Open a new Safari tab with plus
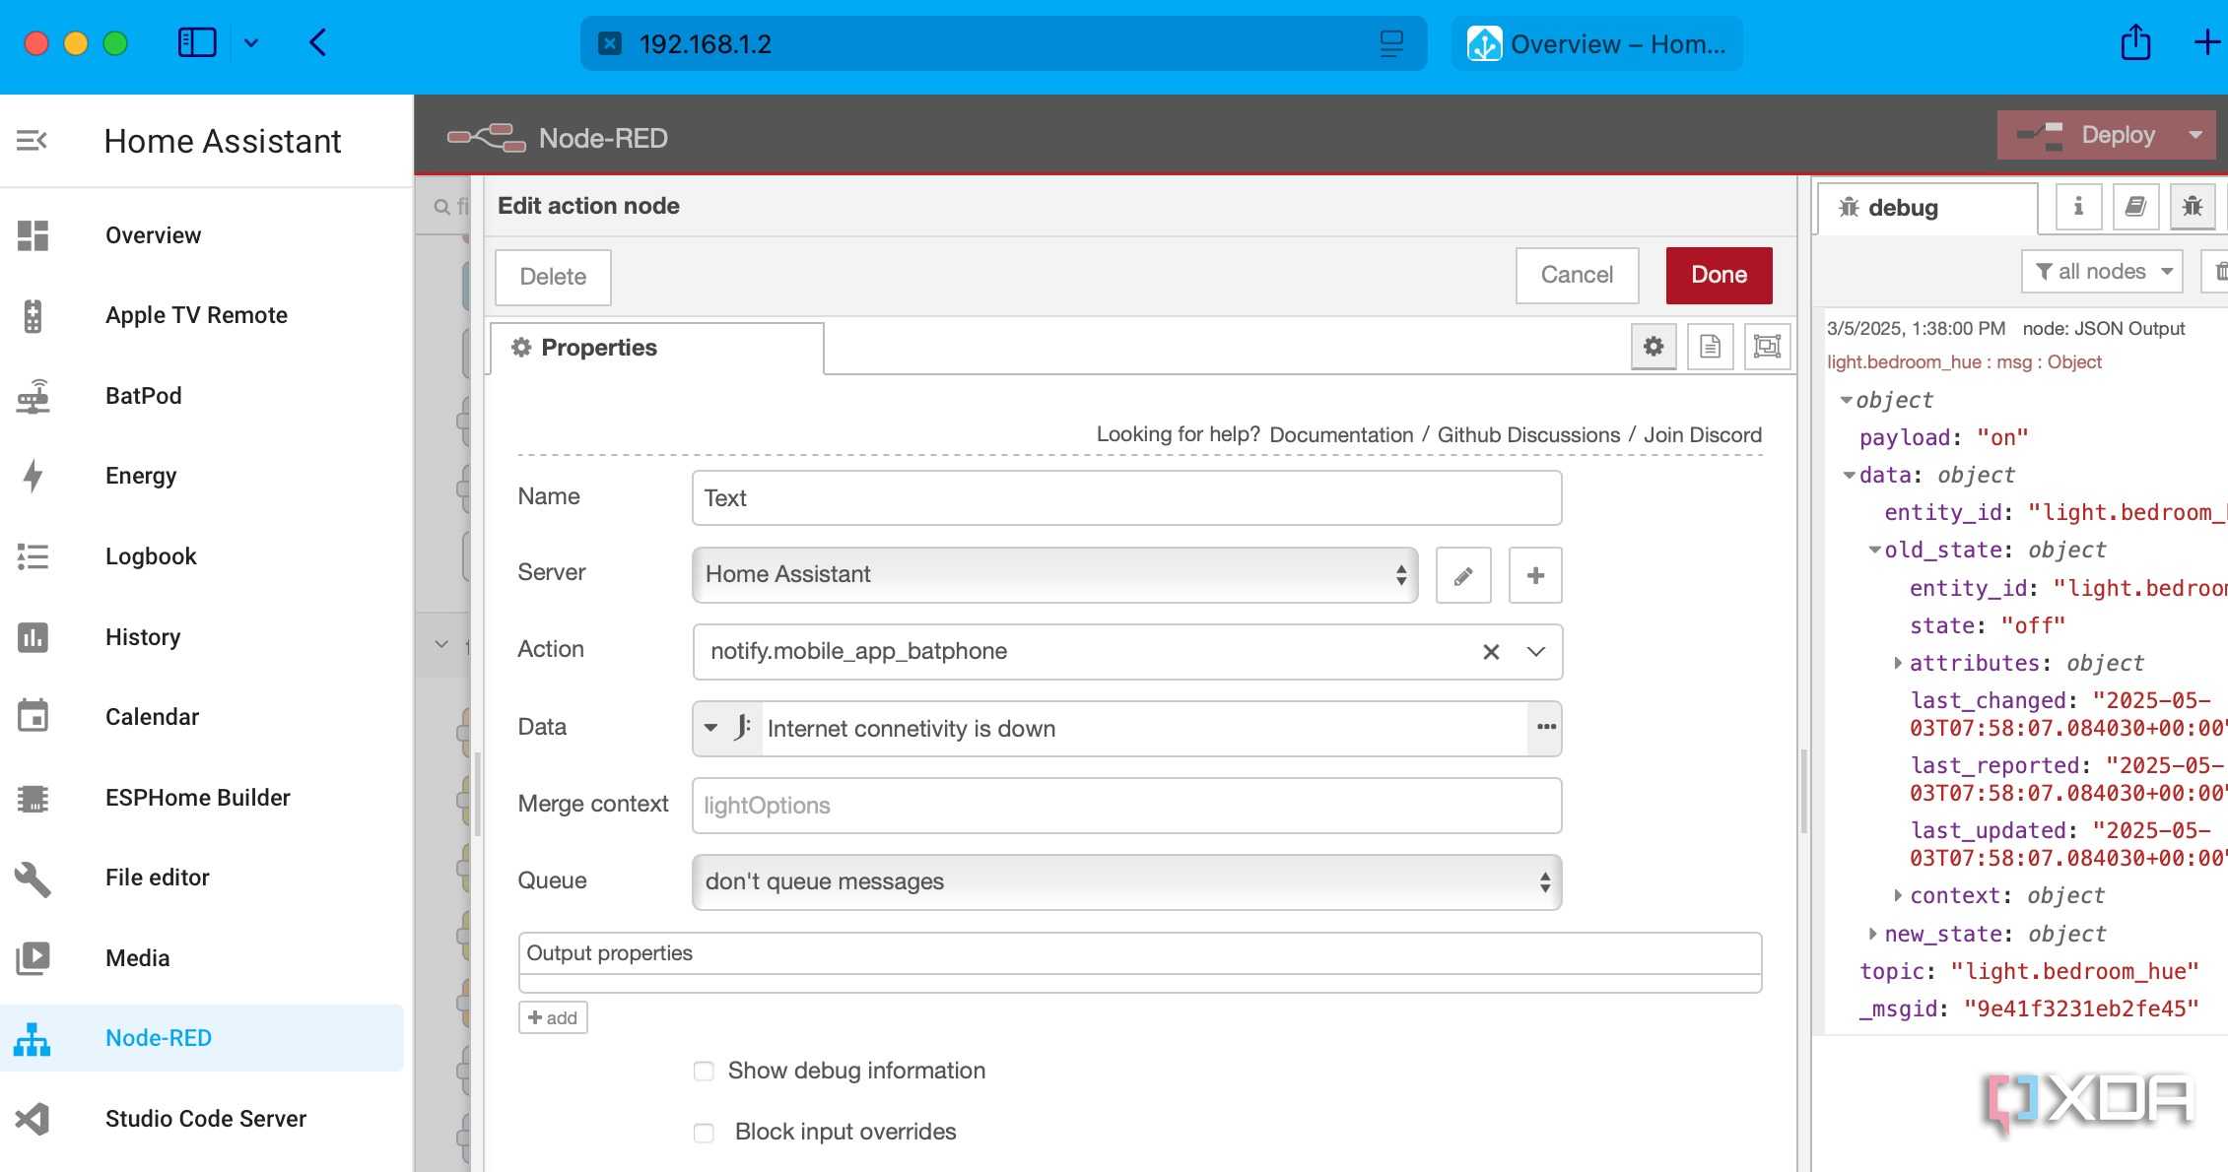The height and width of the screenshot is (1172, 2228). point(2206,42)
